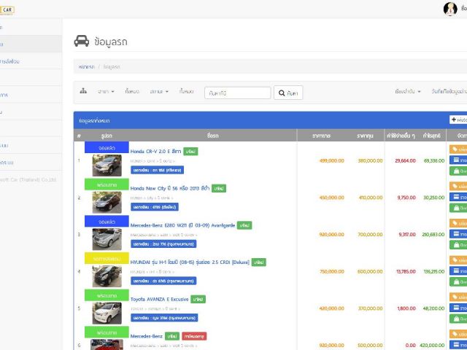Click the green status badge above Toyota AVANZA
Viewport: 467px width, 350px height.
107,295
